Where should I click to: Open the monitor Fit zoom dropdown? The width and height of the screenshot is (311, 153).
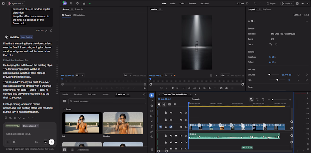pyautogui.click(x=168, y=75)
